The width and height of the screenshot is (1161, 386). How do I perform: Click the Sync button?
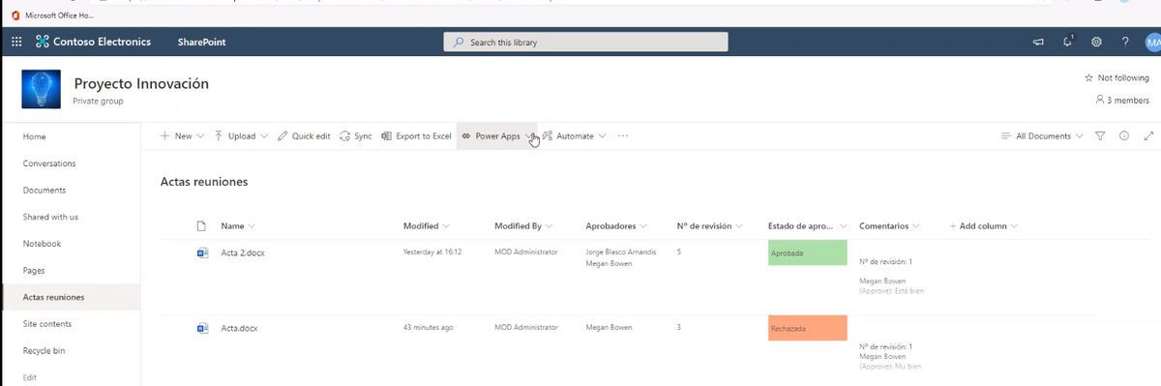pyautogui.click(x=356, y=136)
